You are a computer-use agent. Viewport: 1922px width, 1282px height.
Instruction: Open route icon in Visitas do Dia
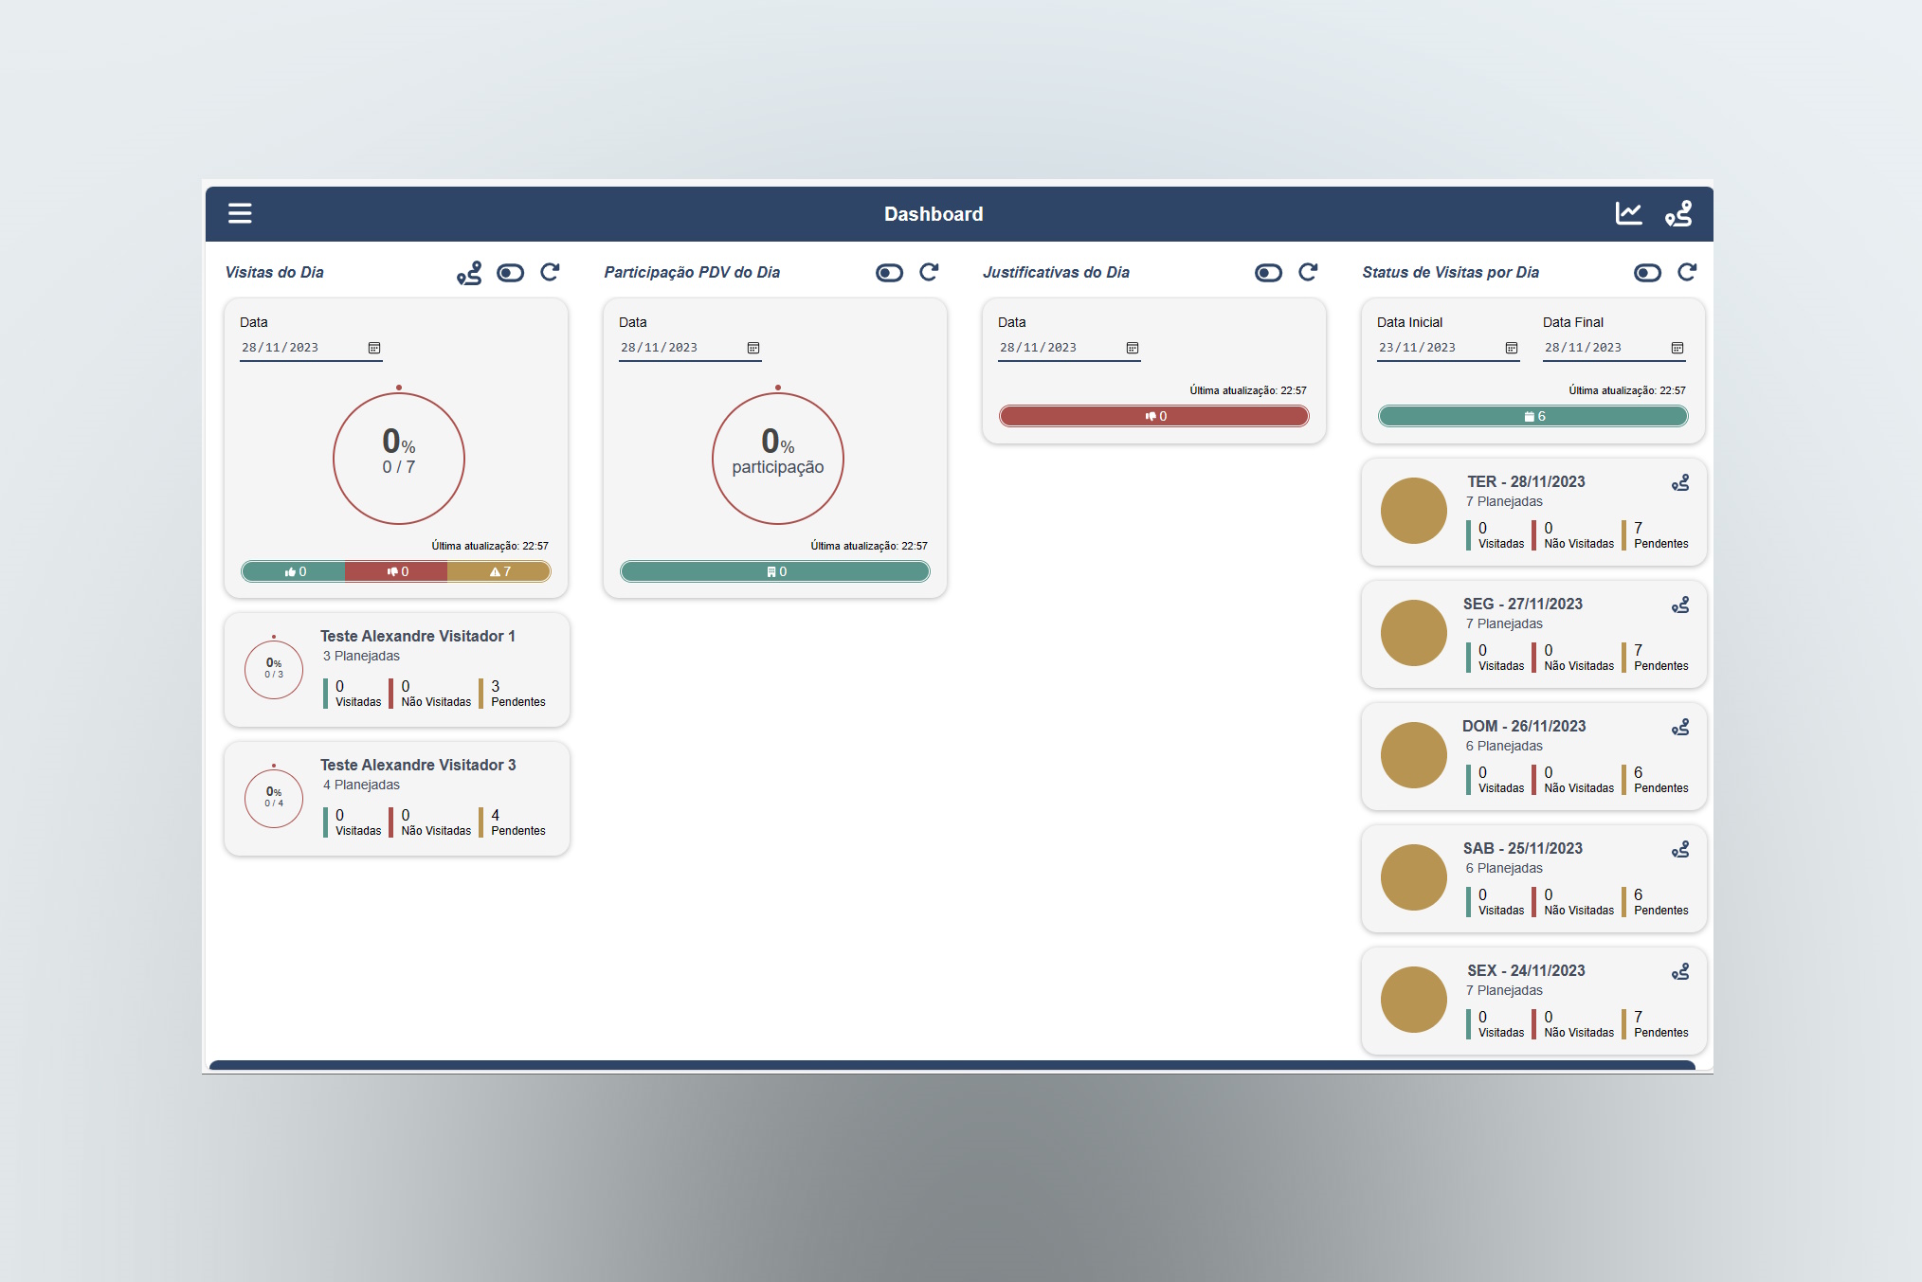coord(469,273)
